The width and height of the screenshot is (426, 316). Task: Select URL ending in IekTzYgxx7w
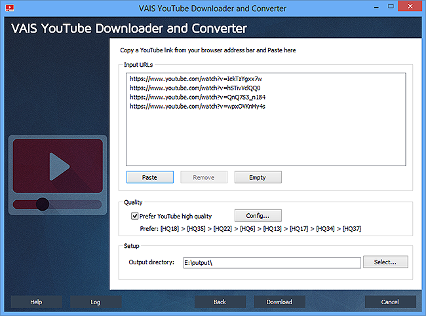[195, 79]
